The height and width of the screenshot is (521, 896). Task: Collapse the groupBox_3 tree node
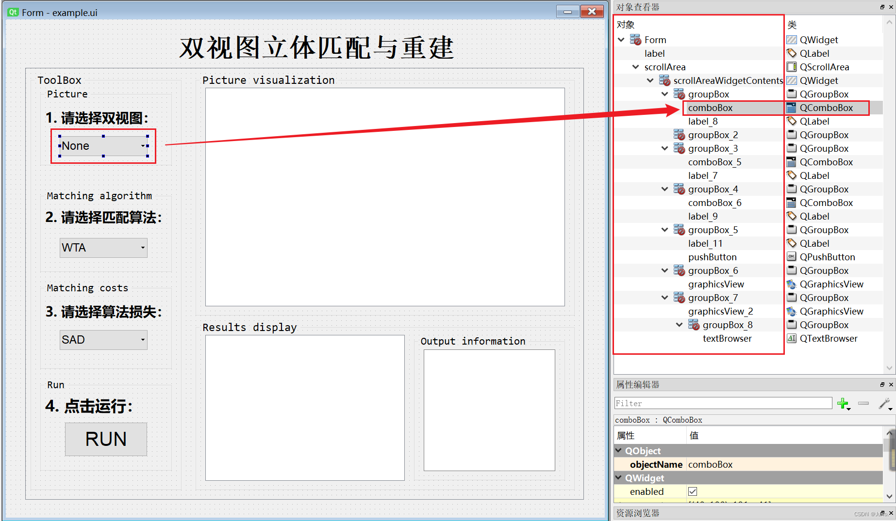[x=665, y=148]
